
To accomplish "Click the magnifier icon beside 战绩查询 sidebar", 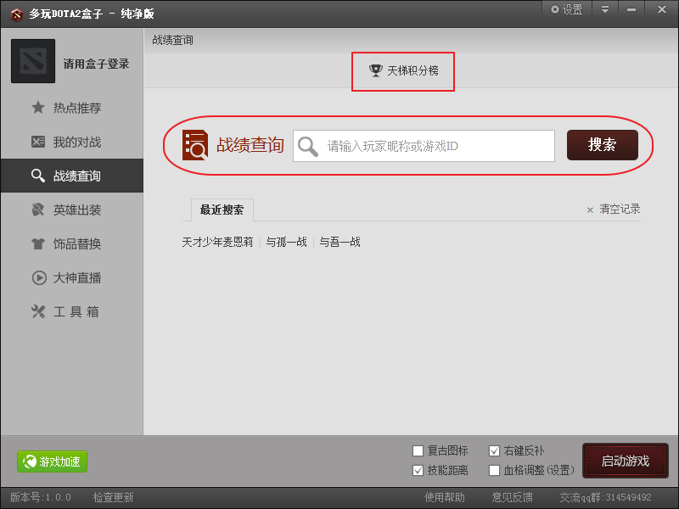I will tap(38, 176).
